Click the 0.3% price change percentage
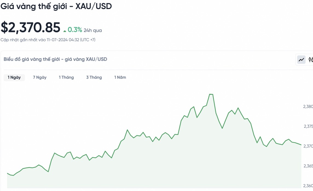The width and height of the screenshot is (313, 191). [x=75, y=30]
